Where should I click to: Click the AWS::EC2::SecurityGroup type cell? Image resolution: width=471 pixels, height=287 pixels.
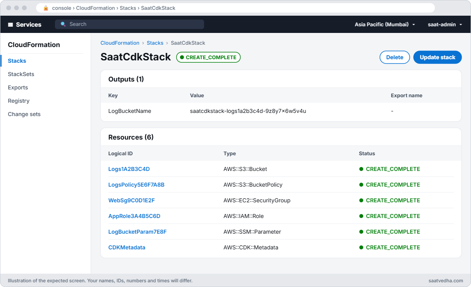point(257,200)
